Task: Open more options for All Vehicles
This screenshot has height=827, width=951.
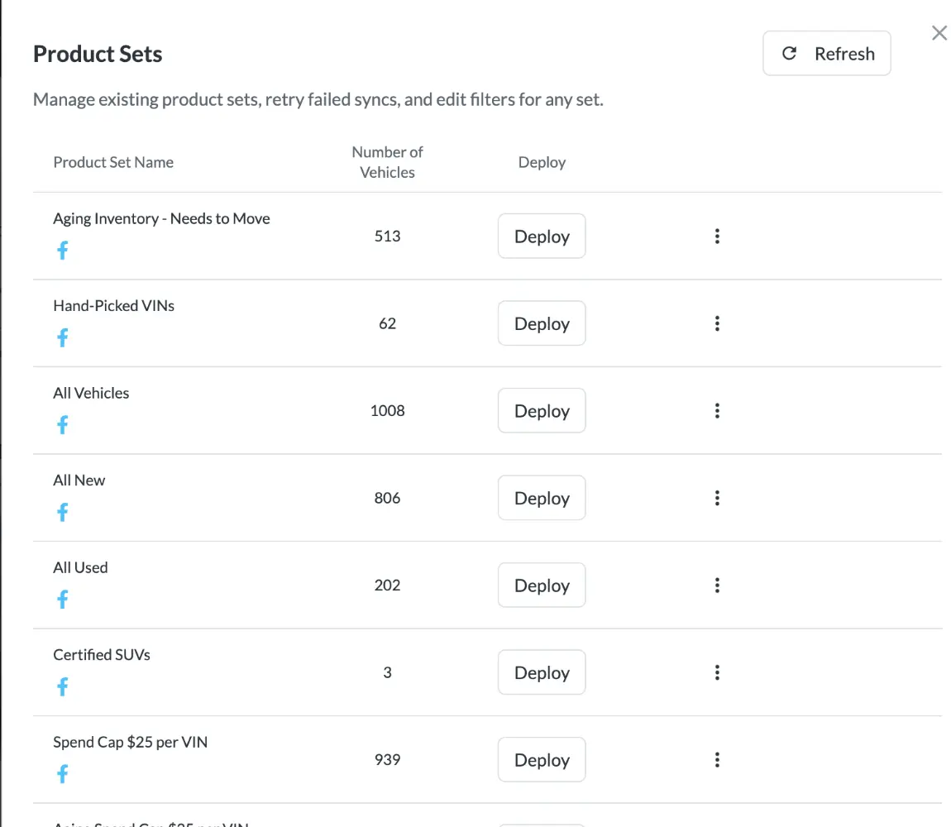Action: point(717,411)
